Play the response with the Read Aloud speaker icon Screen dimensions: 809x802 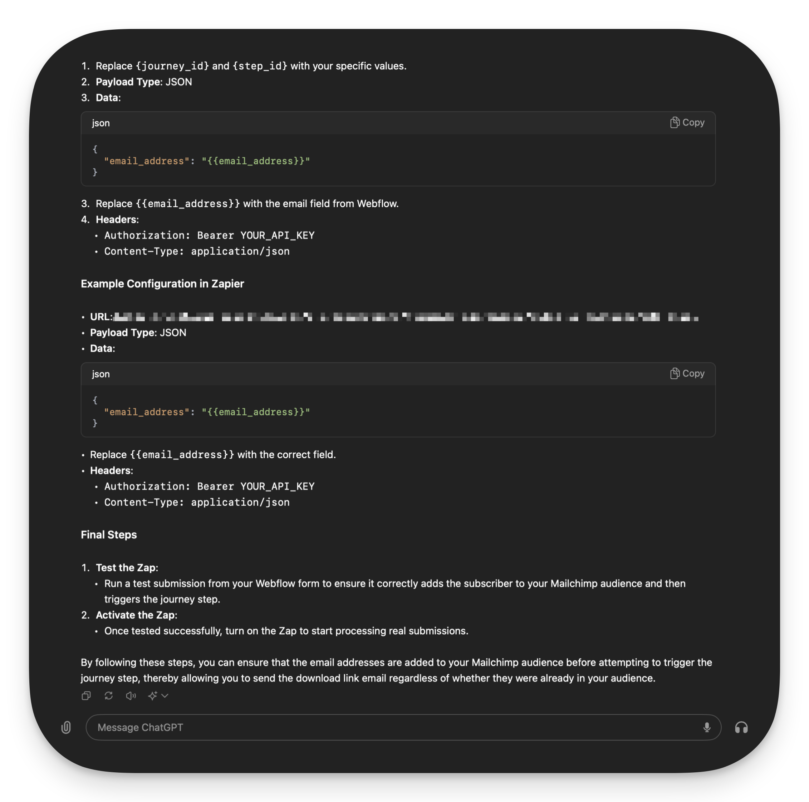131,696
